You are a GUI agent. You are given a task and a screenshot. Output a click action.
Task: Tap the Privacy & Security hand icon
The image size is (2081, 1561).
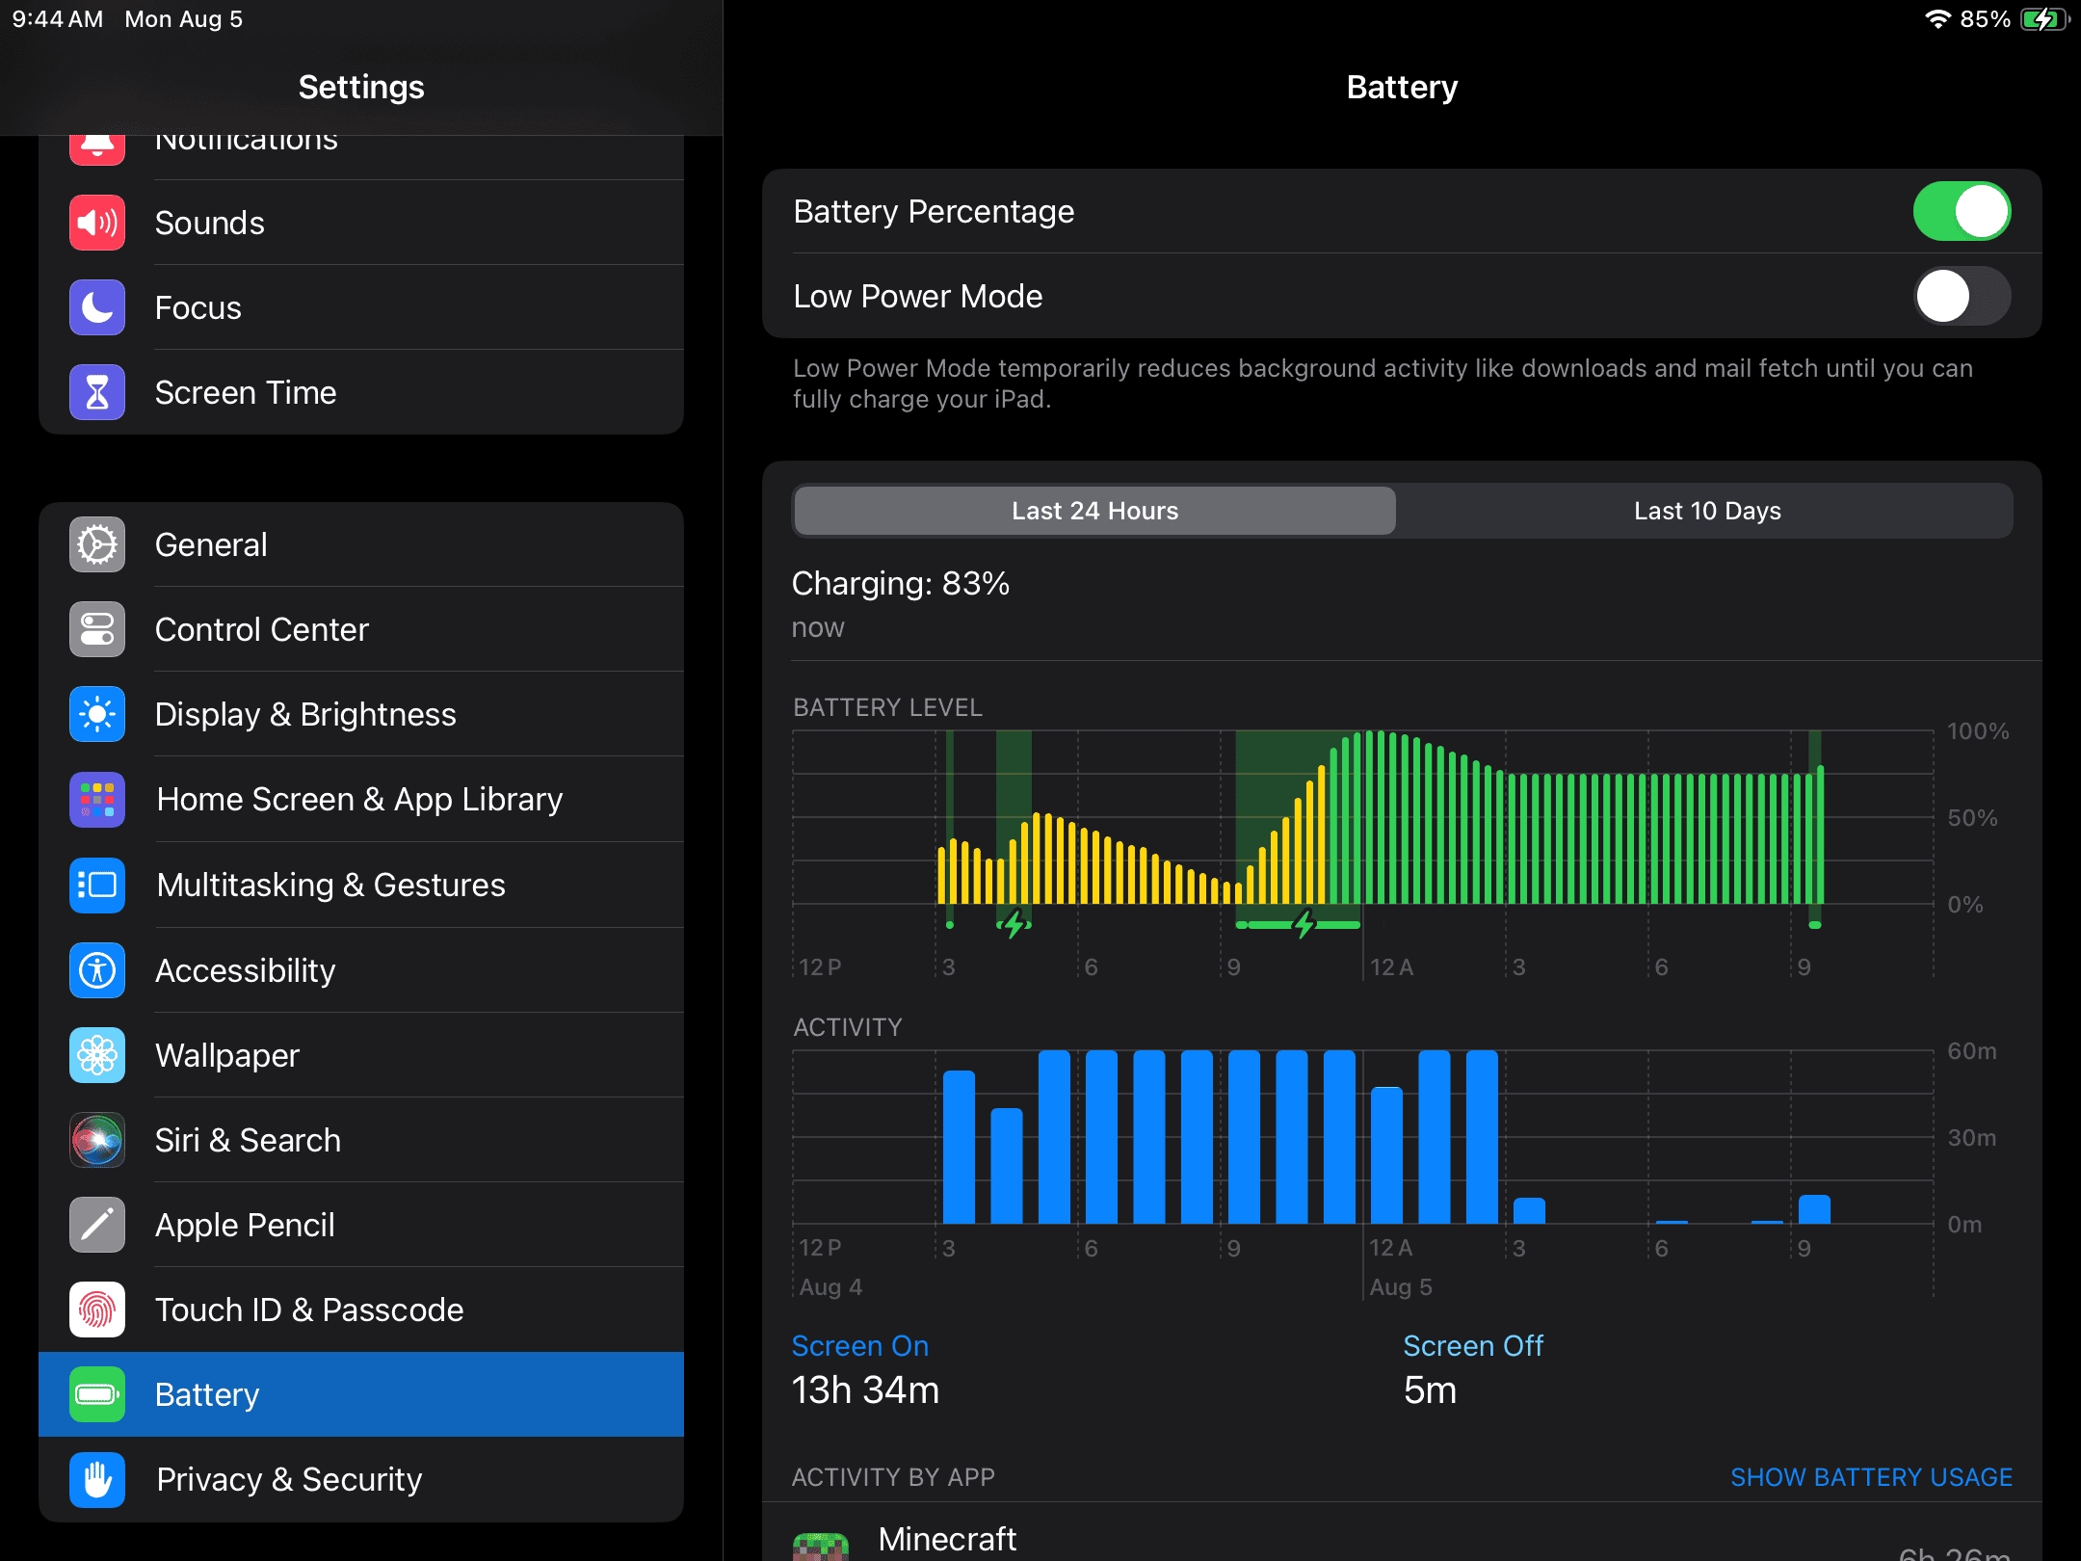point(97,1479)
